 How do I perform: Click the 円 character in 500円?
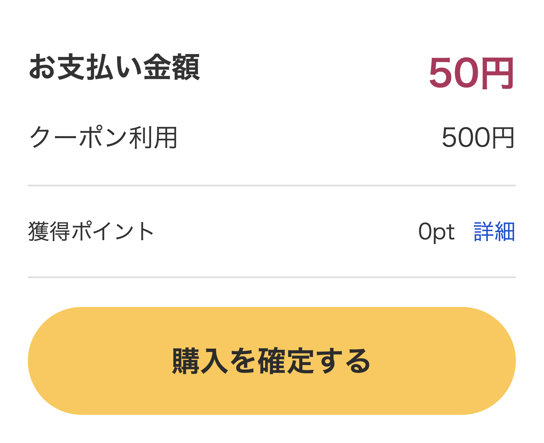click(503, 138)
